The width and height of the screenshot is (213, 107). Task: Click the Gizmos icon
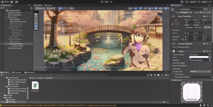(166, 8)
